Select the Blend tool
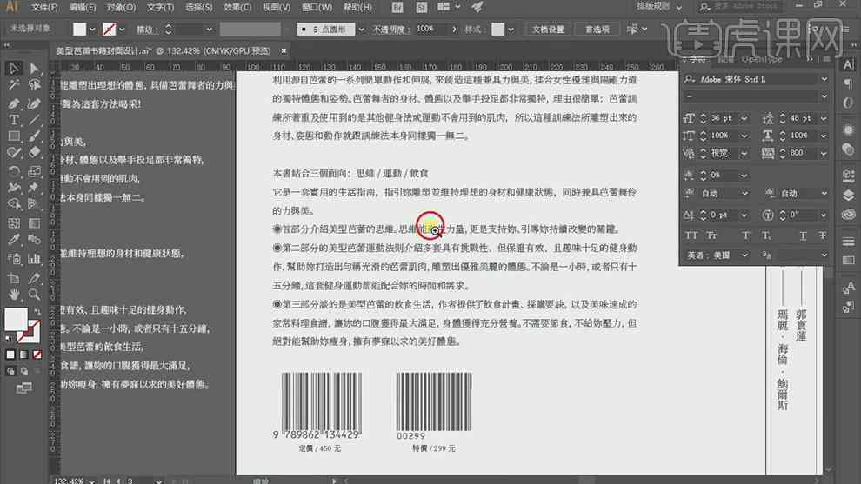Image resolution: width=861 pixels, height=484 pixels. click(x=34, y=240)
